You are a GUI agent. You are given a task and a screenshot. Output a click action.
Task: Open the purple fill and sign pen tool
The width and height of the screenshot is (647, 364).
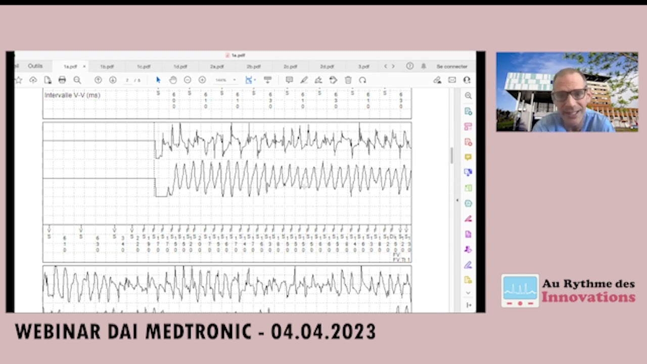[468, 264]
